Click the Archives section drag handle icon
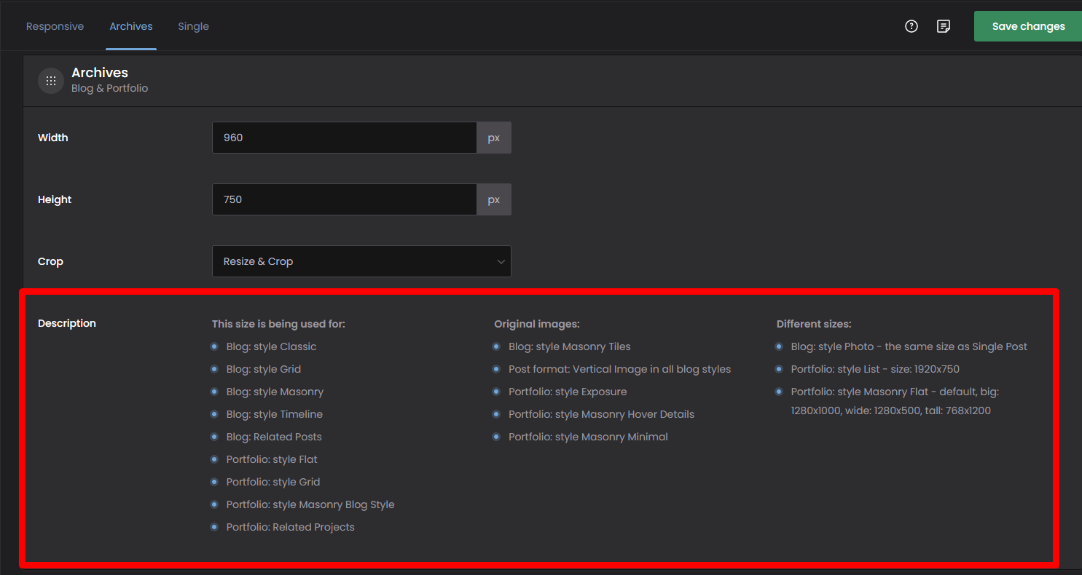Image resolution: width=1082 pixels, height=575 pixels. tap(51, 81)
